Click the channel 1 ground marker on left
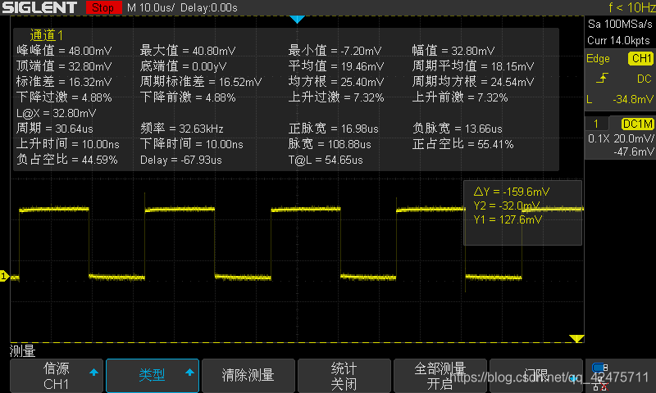The height and width of the screenshot is (393, 656). (5, 276)
